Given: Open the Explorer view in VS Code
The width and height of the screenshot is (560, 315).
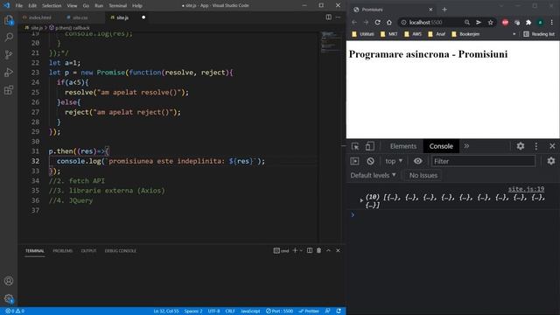Looking at the screenshot, I should [x=9, y=20].
